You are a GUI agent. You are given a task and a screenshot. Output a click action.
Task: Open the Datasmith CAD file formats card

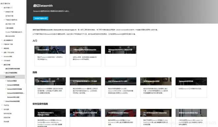tap(85, 118)
